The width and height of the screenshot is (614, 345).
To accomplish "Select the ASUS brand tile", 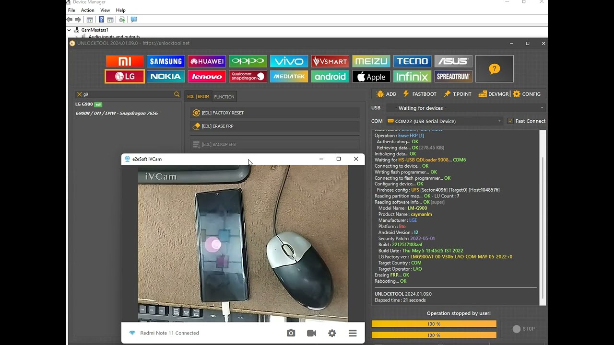I will 453,61.
